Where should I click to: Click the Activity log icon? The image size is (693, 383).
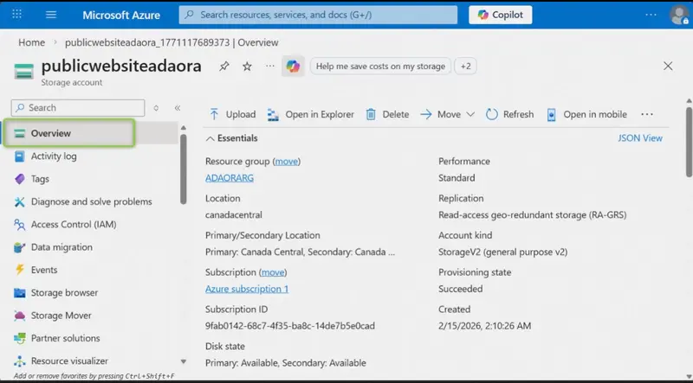click(19, 156)
